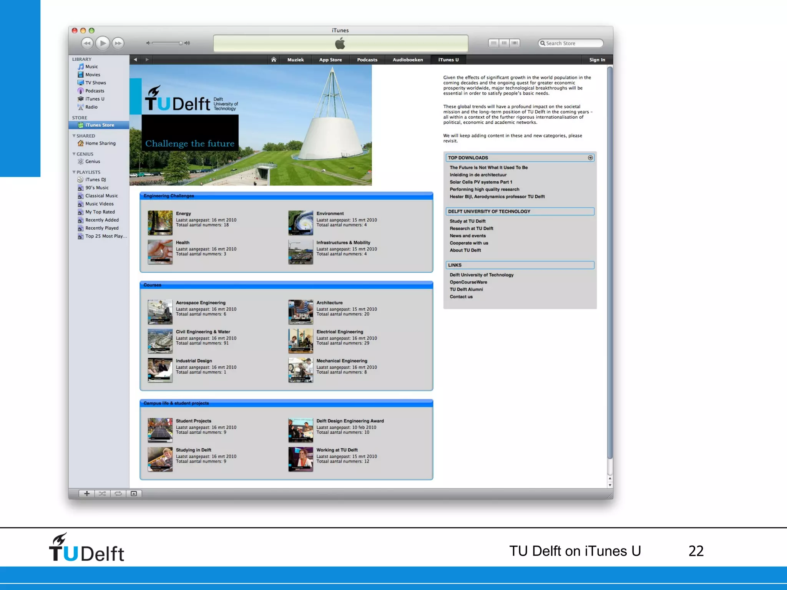Viewport: 787px width, 590px height.
Task: Collapse the PLAYLISTS sidebar section
Action: point(74,172)
